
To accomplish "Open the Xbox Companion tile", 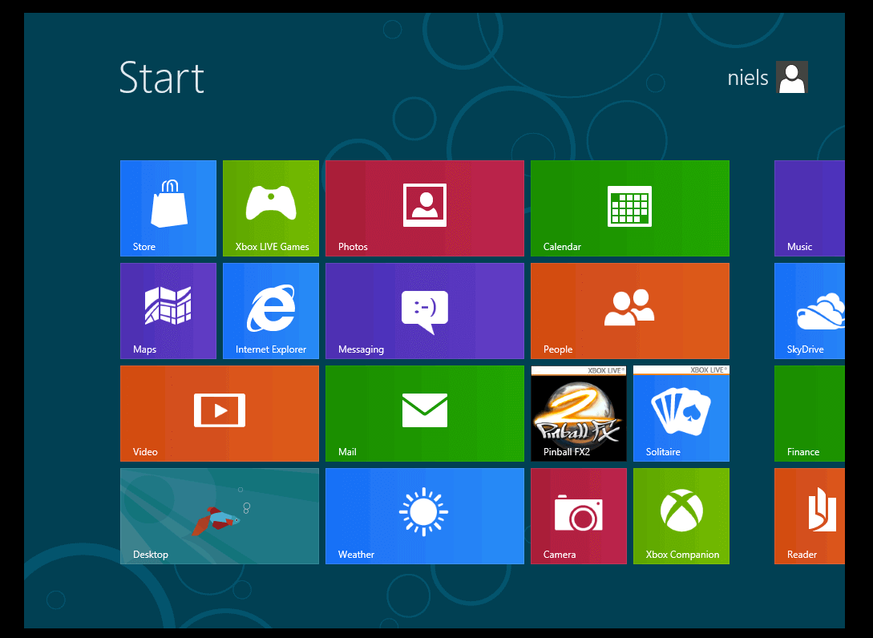I will 681,516.
